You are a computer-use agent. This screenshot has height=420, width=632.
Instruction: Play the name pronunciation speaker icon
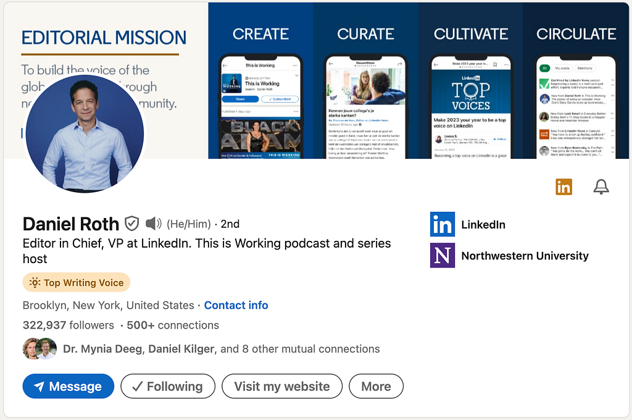tap(153, 224)
